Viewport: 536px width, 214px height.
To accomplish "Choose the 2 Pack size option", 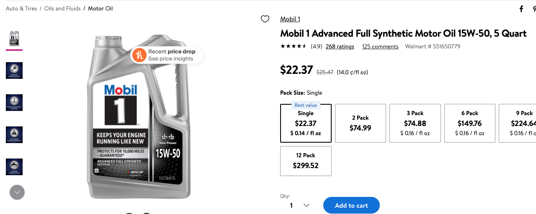I will point(360,123).
